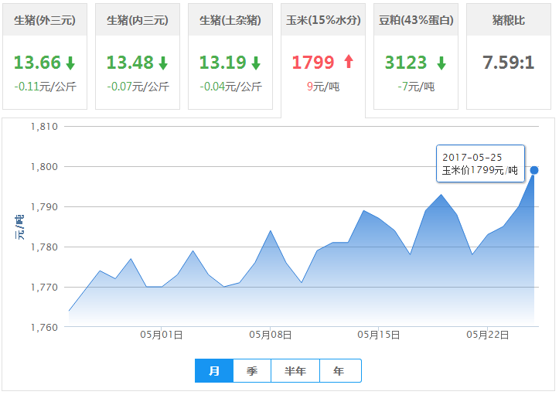Open the 生猪(土杂猪) price card
Screen dimensions: 559x395
tap(230, 56)
